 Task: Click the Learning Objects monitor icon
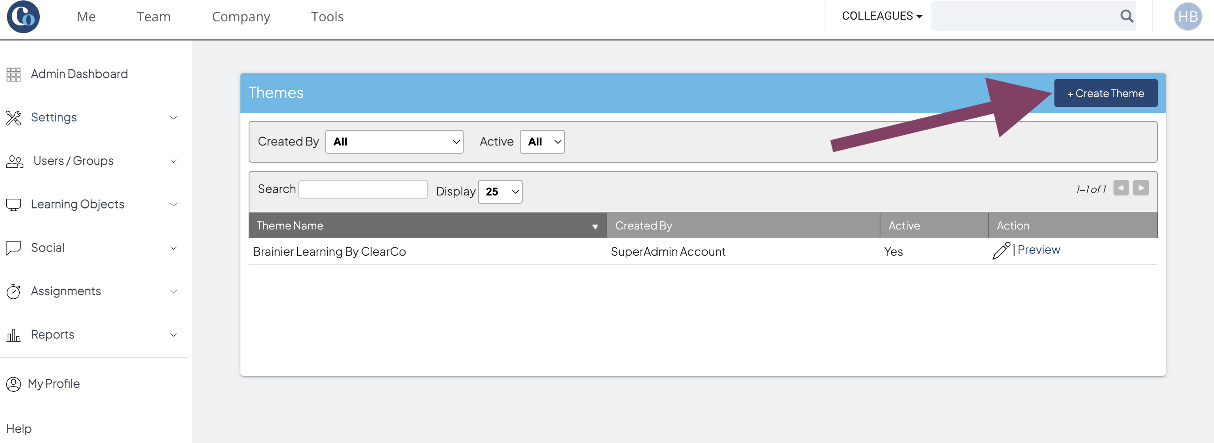pos(13,205)
